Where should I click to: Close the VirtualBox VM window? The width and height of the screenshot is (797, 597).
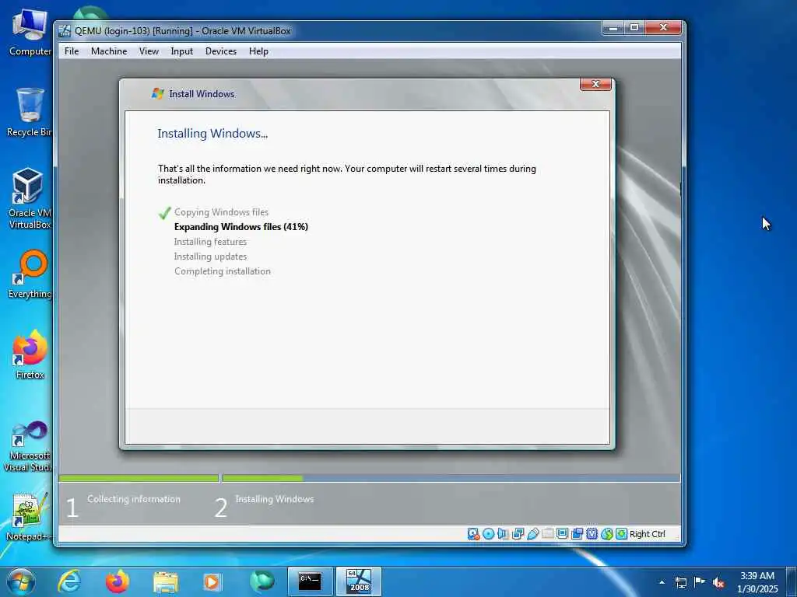pyautogui.click(x=663, y=27)
